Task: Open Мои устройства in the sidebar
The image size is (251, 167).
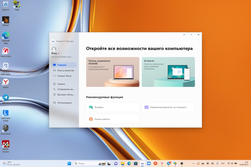Action: click(x=64, y=70)
